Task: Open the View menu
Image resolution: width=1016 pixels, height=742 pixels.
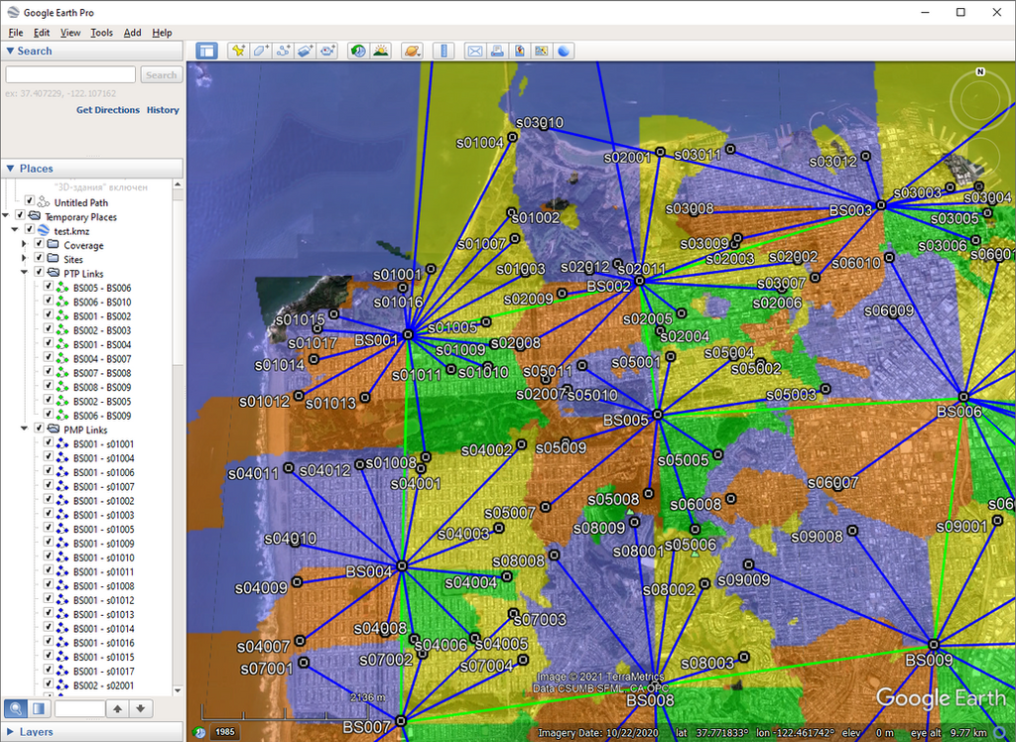Action: point(70,33)
